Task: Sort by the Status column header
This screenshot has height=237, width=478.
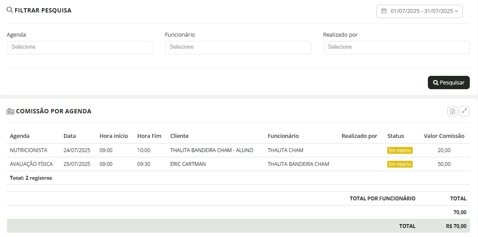Action: click(395, 136)
